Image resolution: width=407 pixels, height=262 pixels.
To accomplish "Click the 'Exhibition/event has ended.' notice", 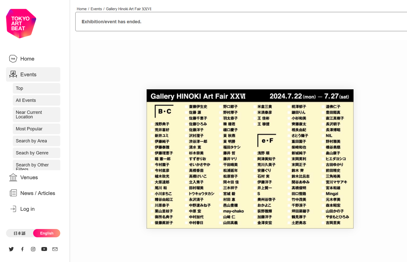I will [x=241, y=22].
